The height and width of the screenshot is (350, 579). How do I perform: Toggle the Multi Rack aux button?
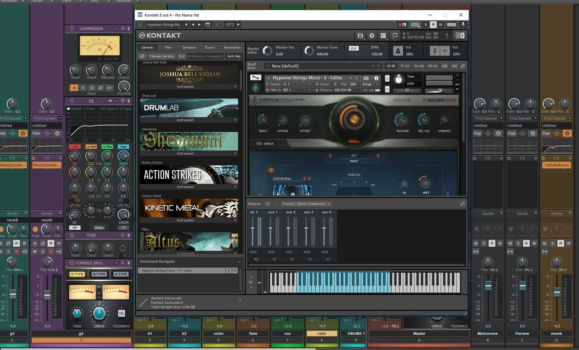click(454, 66)
